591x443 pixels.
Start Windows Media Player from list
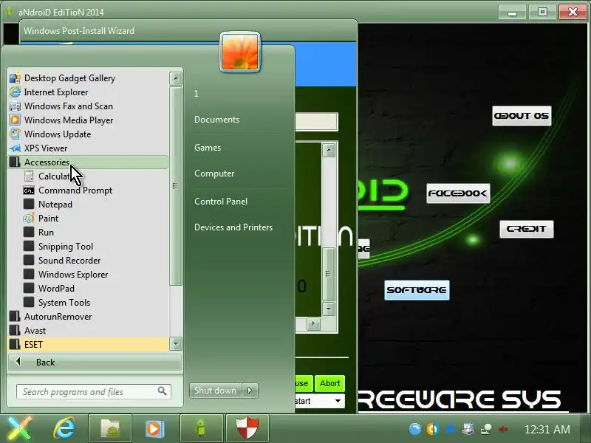coord(69,120)
